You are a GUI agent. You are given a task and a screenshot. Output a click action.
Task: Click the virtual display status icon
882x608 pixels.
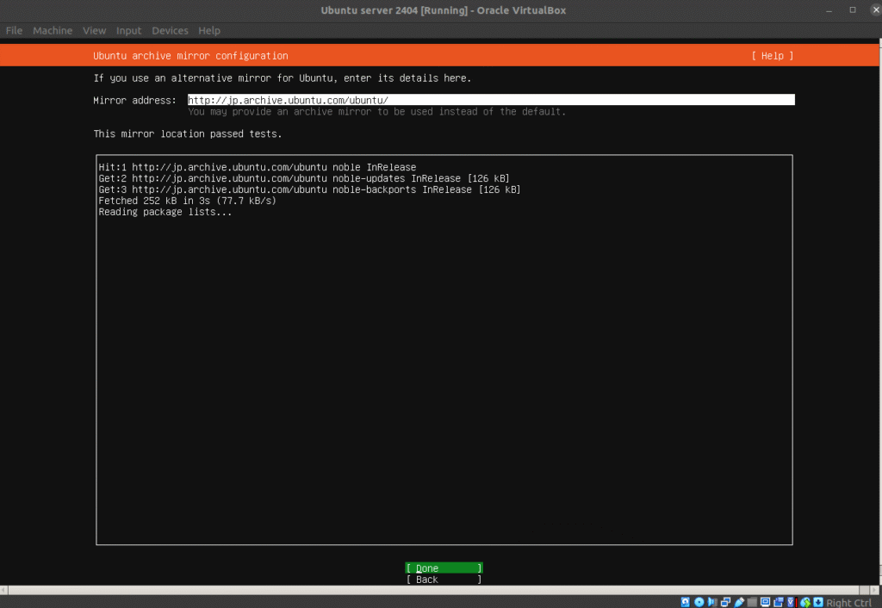[765, 601]
